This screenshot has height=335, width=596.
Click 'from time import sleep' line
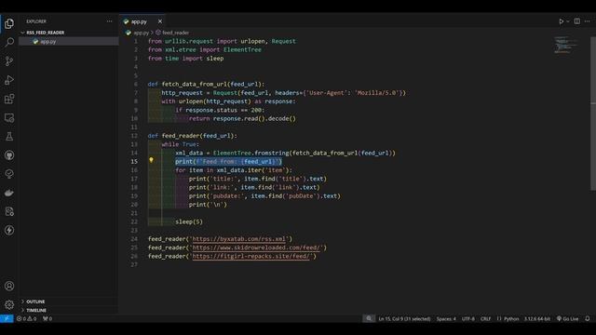[186, 59]
